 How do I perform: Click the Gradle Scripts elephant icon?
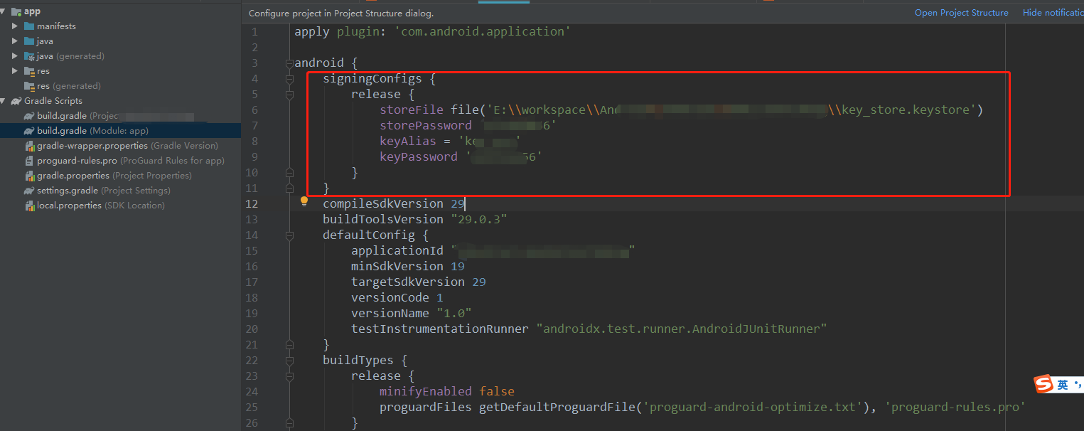pos(16,100)
